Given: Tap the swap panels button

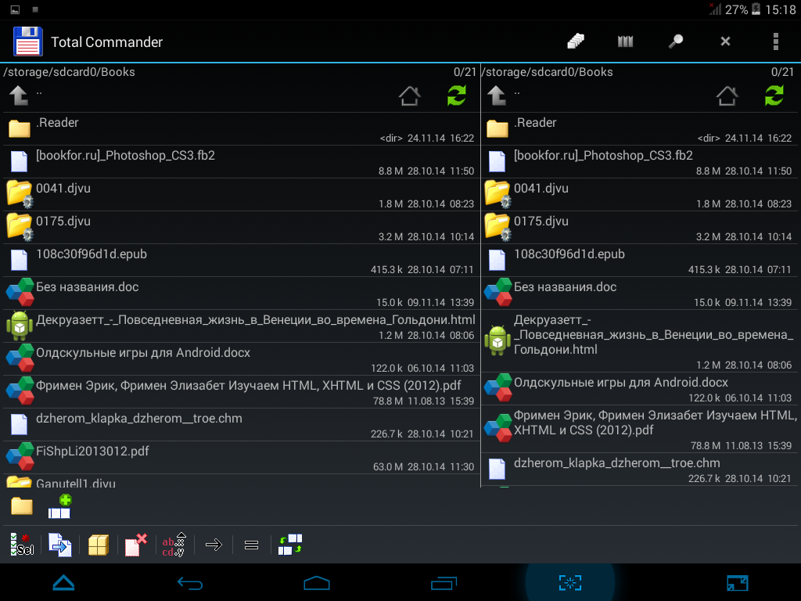Looking at the screenshot, I should pyautogui.click(x=290, y=545).
